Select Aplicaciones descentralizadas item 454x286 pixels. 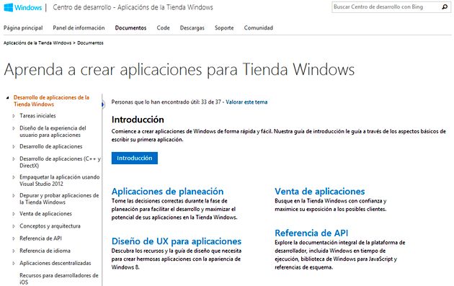[x=55, y=263]
